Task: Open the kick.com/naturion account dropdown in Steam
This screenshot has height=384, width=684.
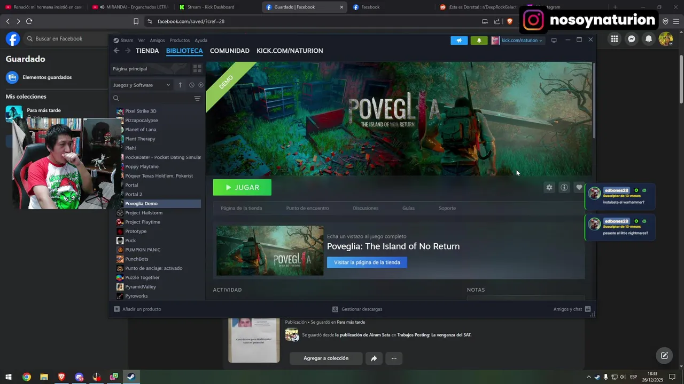Action: click(517, 41)
